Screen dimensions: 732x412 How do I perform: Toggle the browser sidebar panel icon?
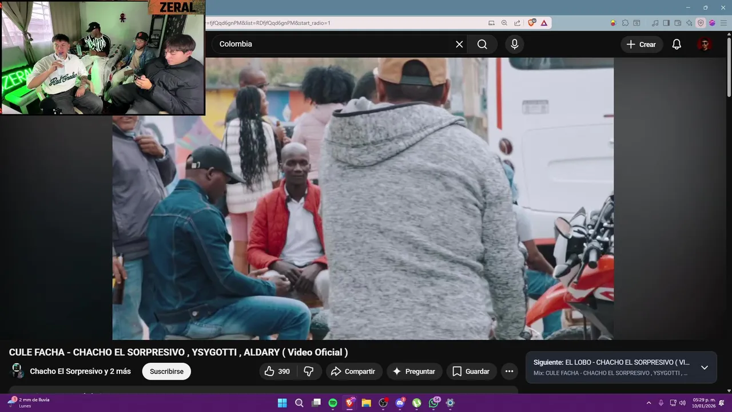pos(666,23)
